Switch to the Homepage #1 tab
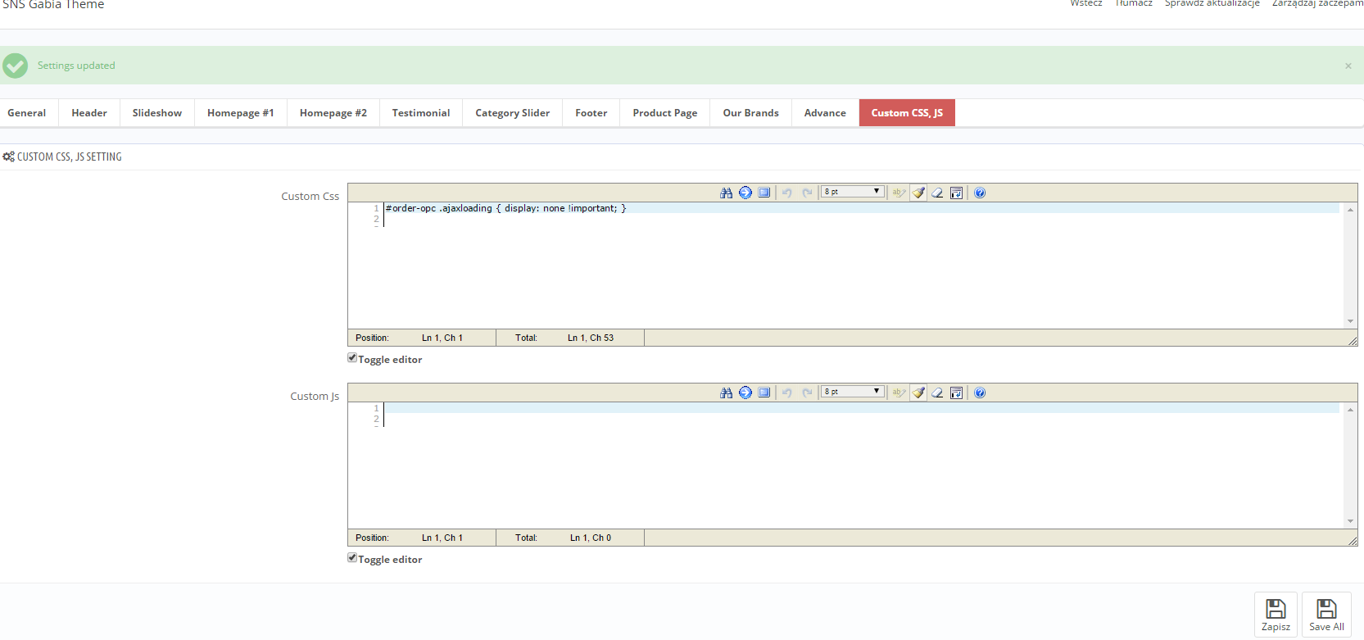1364x640 pixels. pos(240,113)
